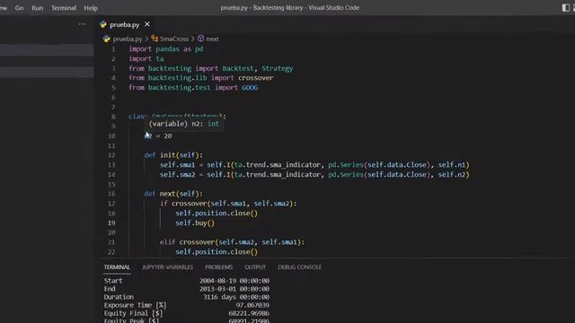Image resolution: width=575 pixels, height=323 pixels.
Task: Click the '(variable) n2: int' hover tooltip
Action: 183,124
